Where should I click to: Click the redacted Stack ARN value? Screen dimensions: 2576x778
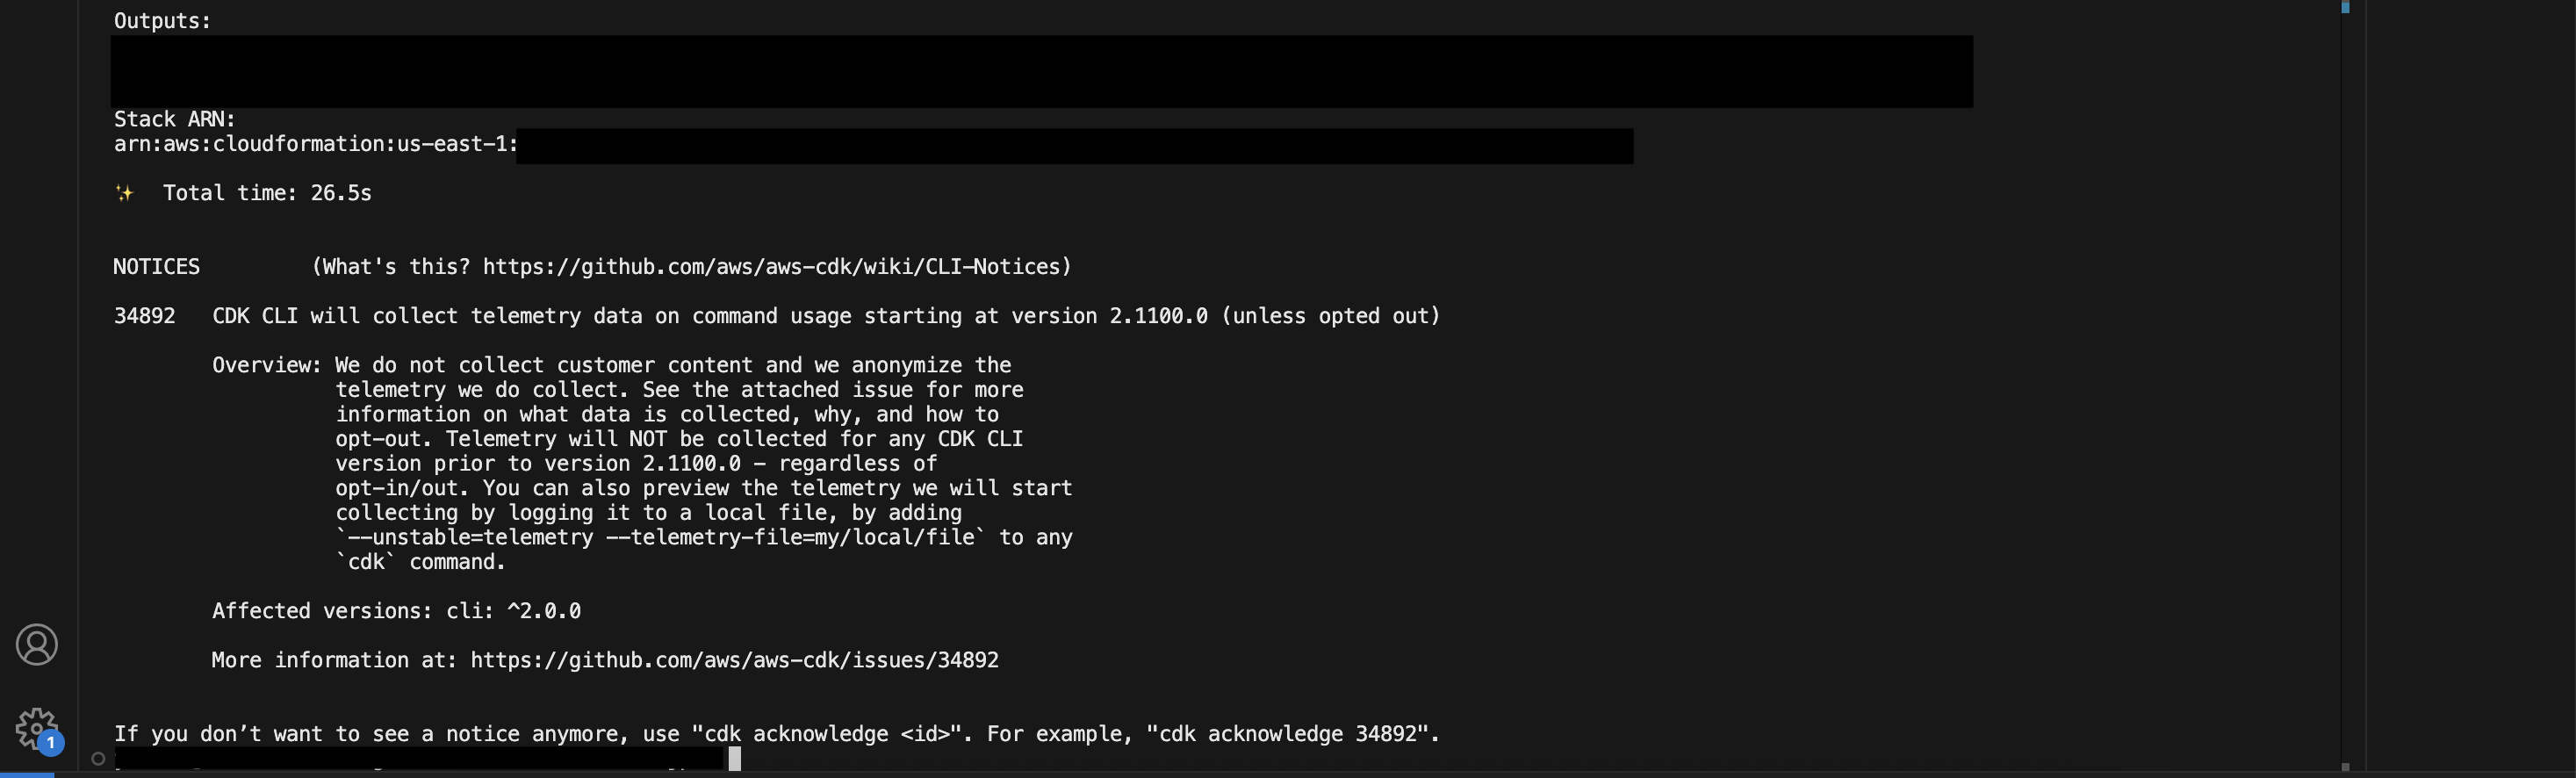point(1074,146)
